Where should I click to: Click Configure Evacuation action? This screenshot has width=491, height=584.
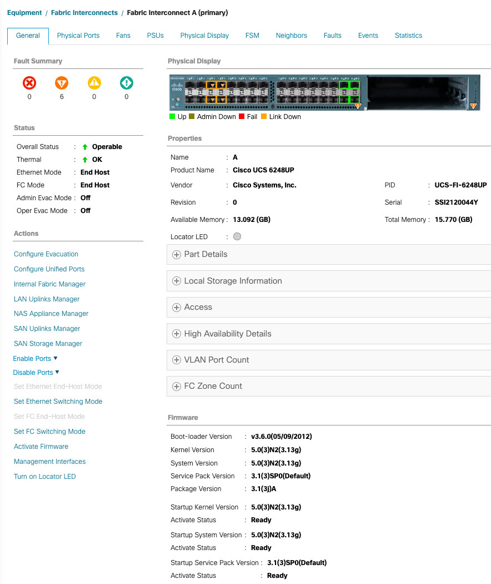(46, 254)
